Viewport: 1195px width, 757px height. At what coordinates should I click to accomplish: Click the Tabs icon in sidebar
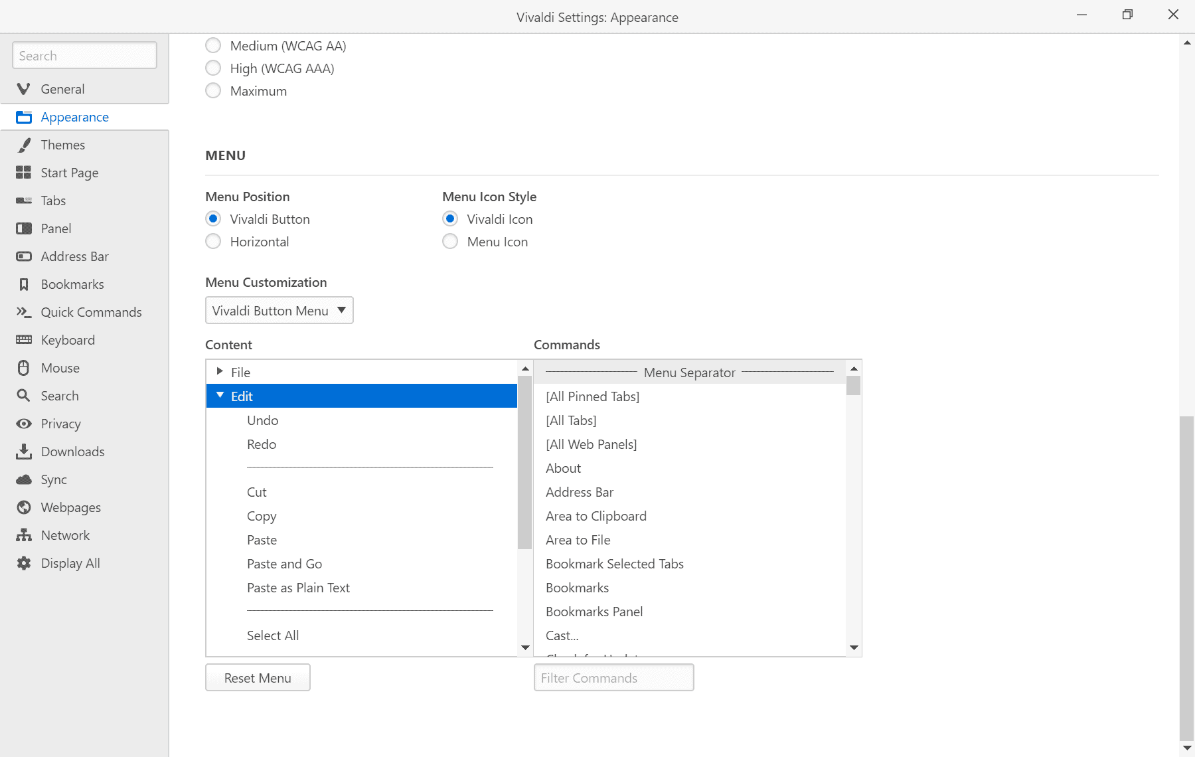point(24,201)
